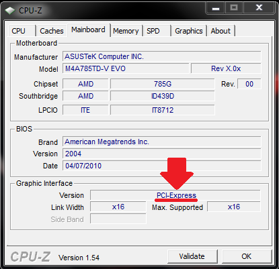This screenshot has height=269, width=279.
Task: Click the Validate button
Action: pos(192,256)
